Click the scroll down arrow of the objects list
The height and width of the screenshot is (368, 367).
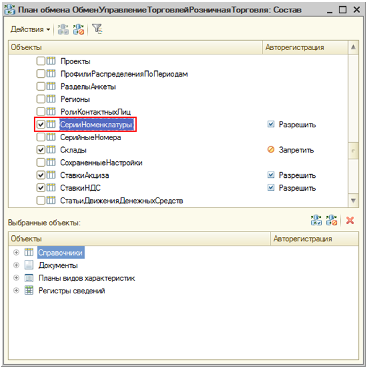click(353, 201)
